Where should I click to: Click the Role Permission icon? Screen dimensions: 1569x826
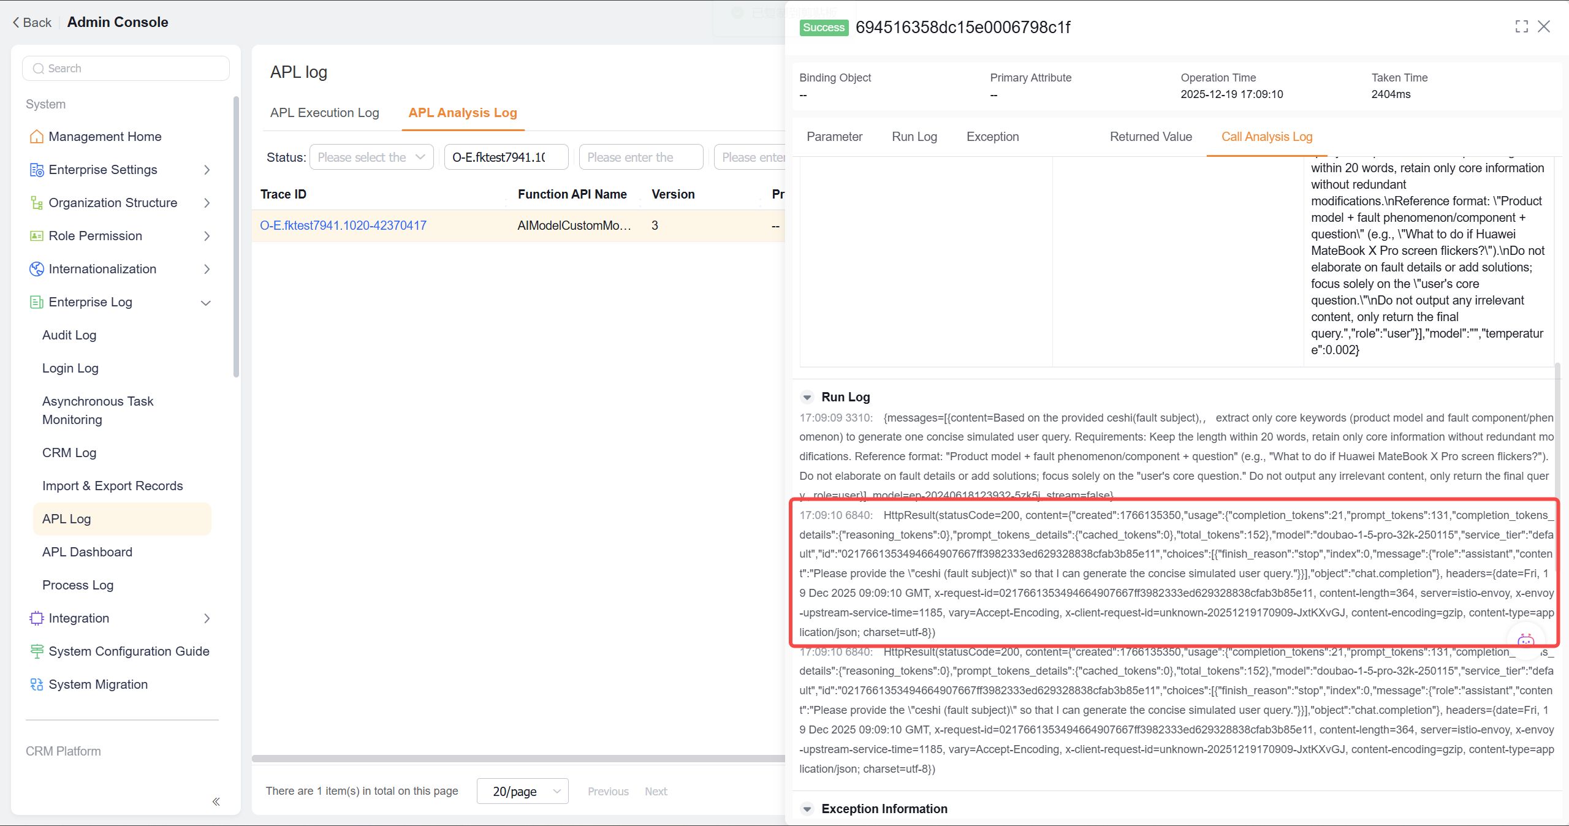tap(36, 236)
